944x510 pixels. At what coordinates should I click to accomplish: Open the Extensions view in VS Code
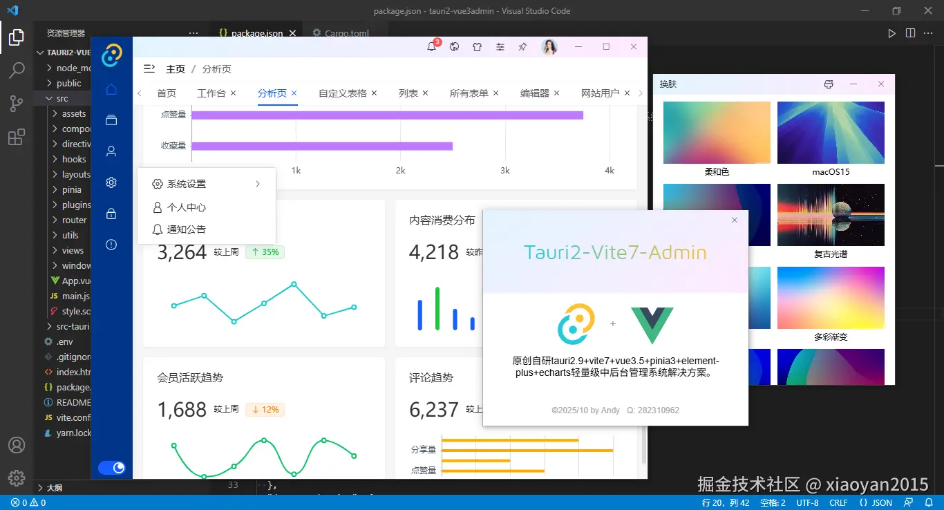click(17, 137)
